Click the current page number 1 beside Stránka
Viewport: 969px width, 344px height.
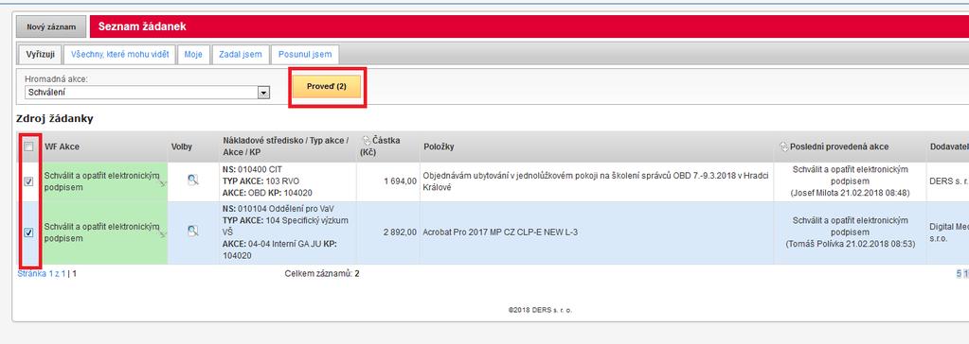point(75,273)
